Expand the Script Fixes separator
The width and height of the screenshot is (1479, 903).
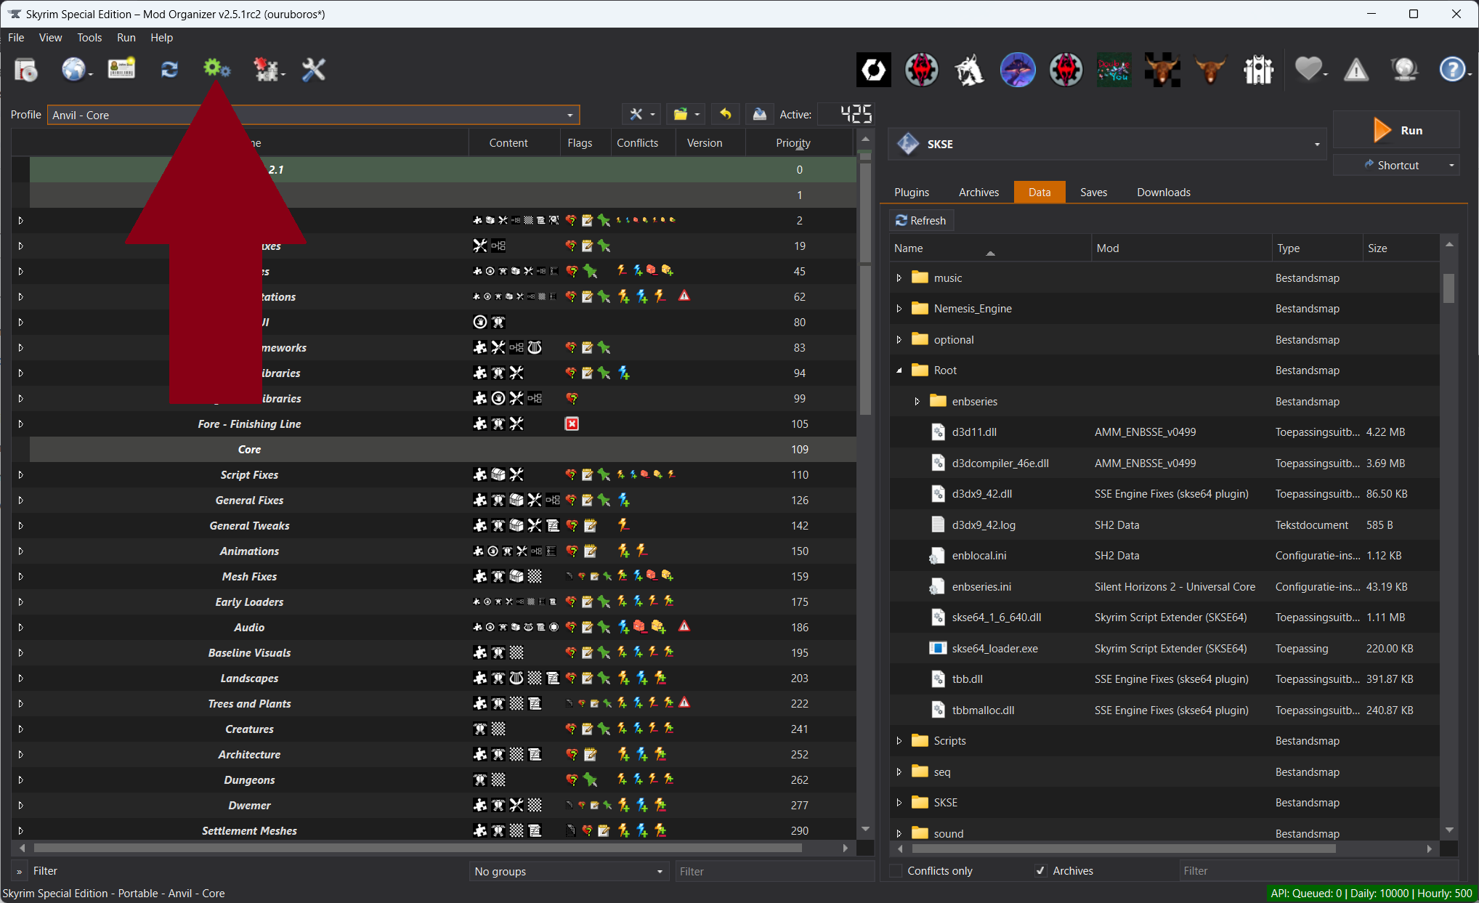click(x=20, y=475)
